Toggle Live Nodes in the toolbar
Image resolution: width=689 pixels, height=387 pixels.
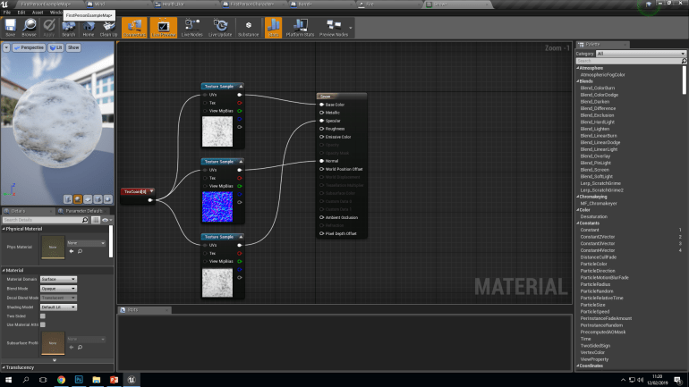(192, 28)
